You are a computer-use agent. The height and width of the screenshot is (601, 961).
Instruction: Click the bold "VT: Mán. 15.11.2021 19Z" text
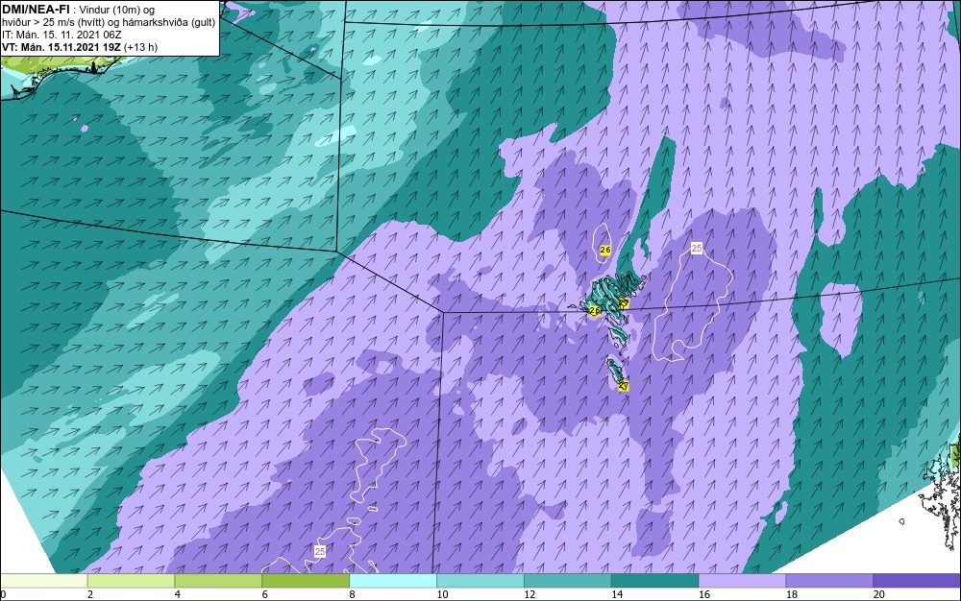[x=62, y=47]
